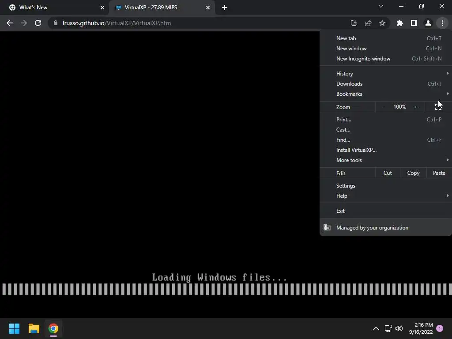Click Managed by your organization
The image size is (452, 339).
386,227
